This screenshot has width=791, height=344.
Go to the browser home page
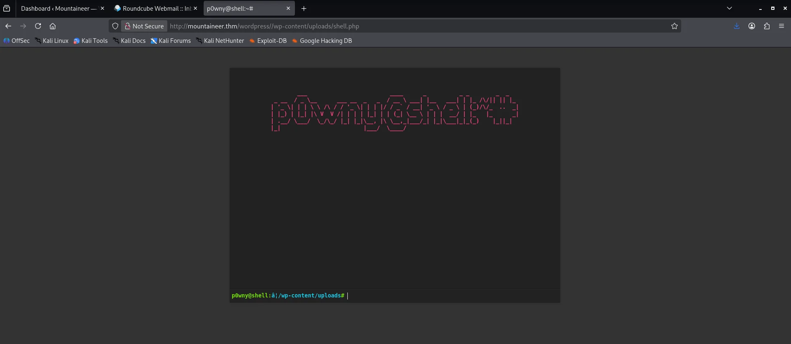click(x=52, y=26)
